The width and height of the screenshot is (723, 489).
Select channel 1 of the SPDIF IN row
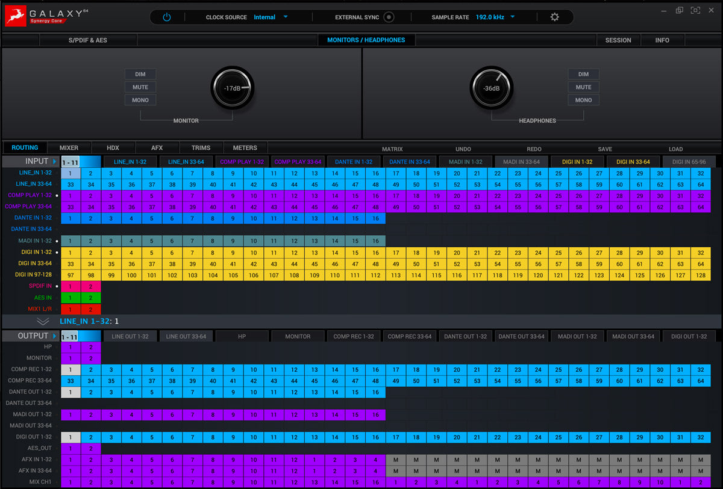[70, 286]
